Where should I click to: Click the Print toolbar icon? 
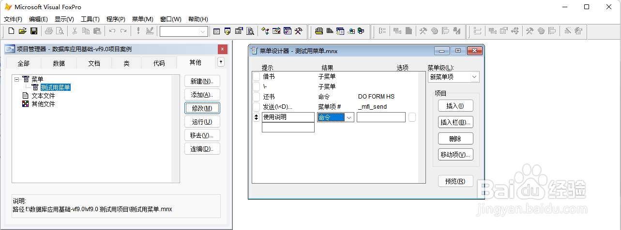coord(49,31)
